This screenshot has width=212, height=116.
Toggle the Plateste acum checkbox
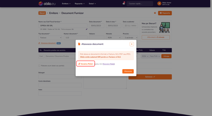tap(39, 66)
